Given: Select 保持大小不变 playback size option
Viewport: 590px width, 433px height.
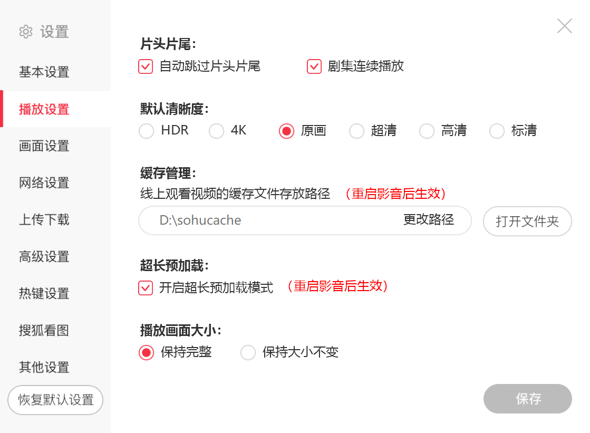Looking at the screenshot, I should click(x=248, y=353).
